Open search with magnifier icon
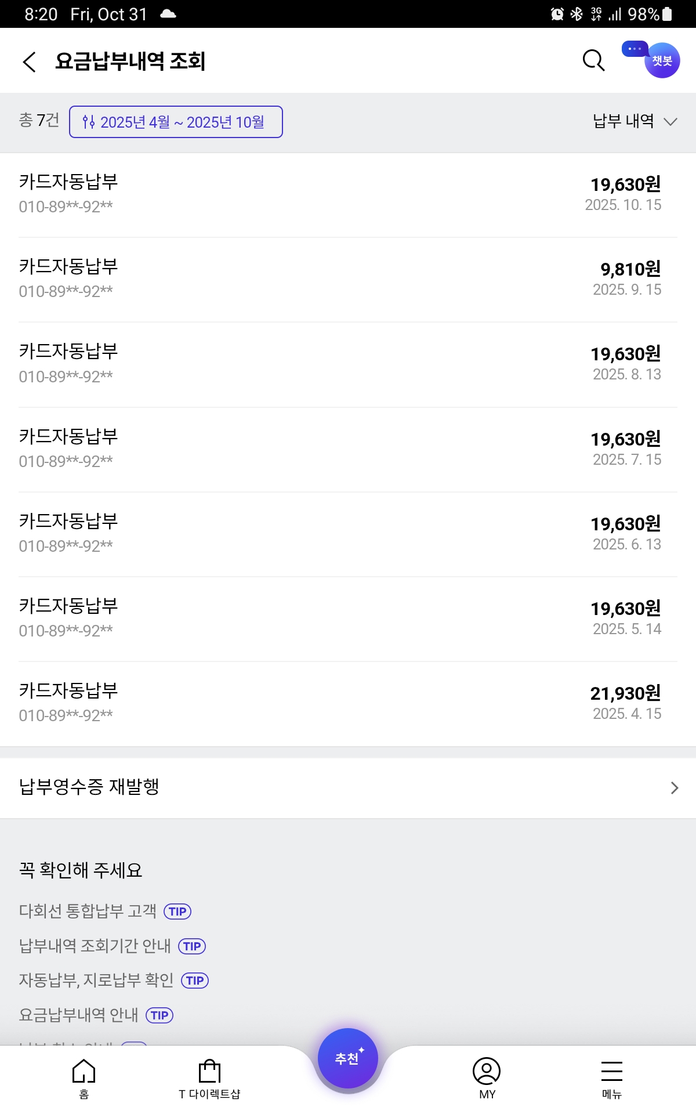 [593, 60]
